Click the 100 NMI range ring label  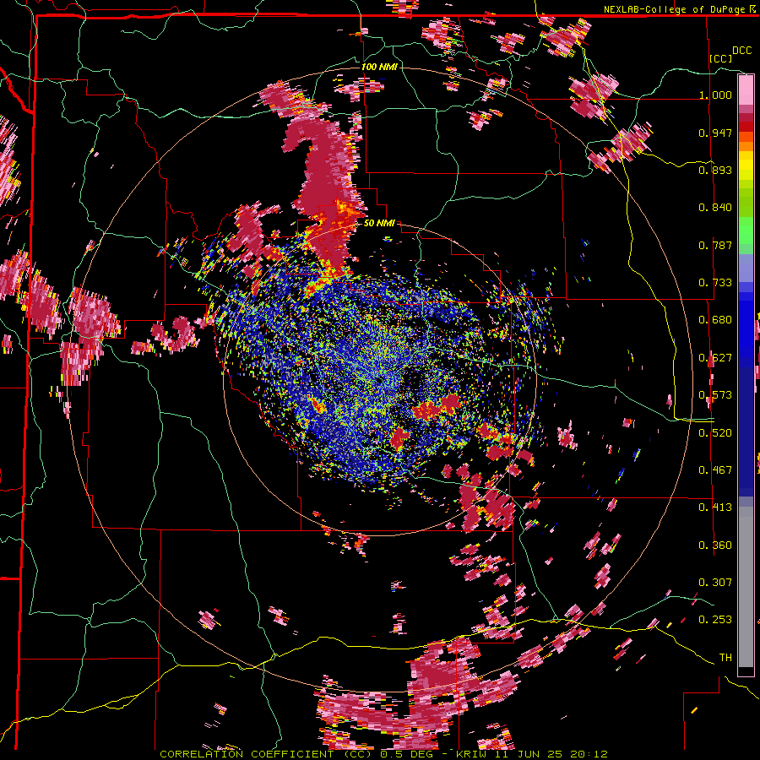pos(379,67)
